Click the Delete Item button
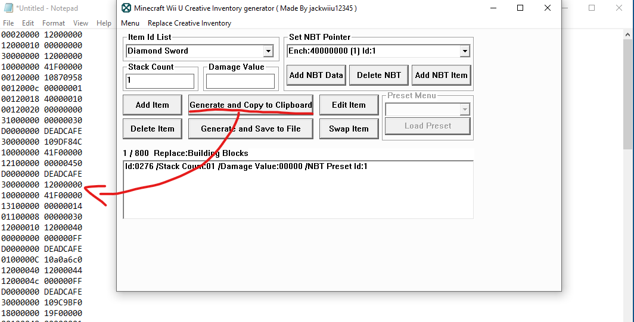This screenshot has height=322, width=634. 152,129
